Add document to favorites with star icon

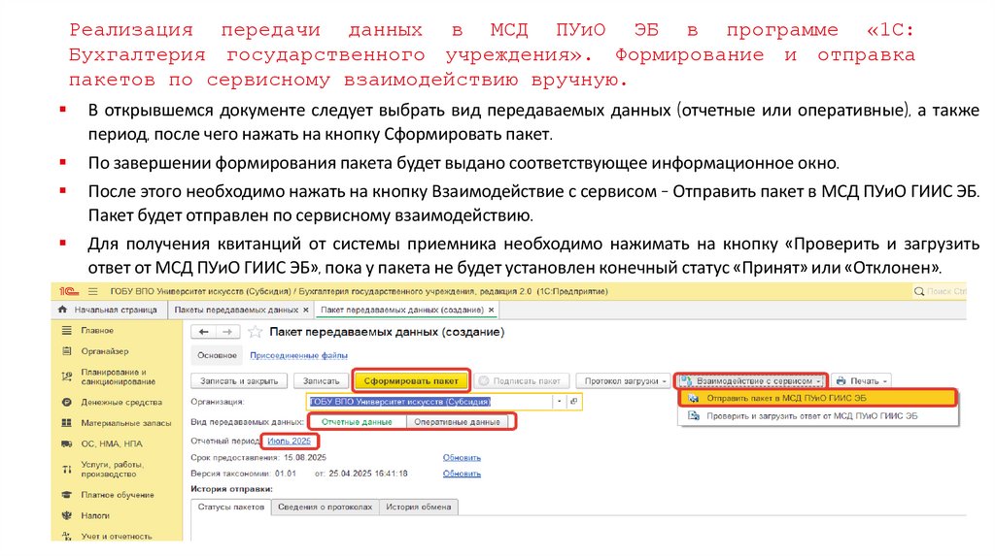pyautogui.click(x=256, y=332)
